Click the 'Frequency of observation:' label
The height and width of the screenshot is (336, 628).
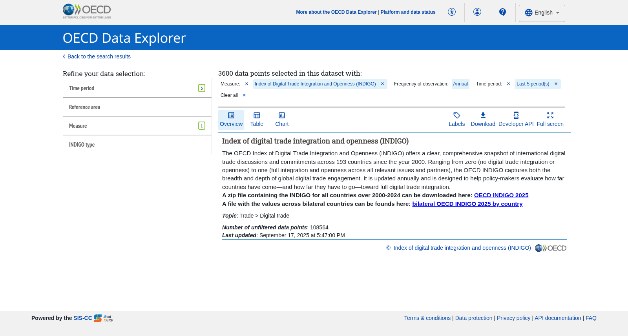click(x=421, y=84)
